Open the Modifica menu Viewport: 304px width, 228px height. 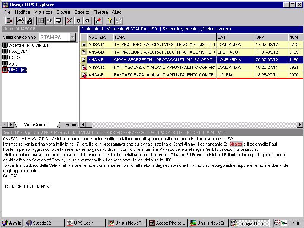point(22,12)
